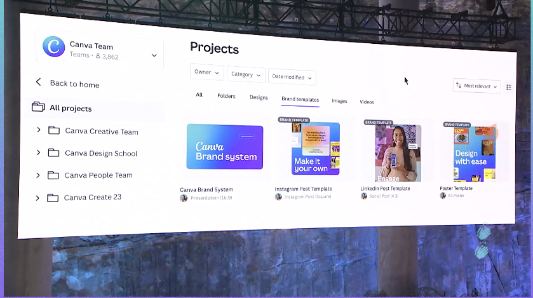The image size is (533, 298).
Task: Open the Category filter dropdown
Action: tap(246, 74)
